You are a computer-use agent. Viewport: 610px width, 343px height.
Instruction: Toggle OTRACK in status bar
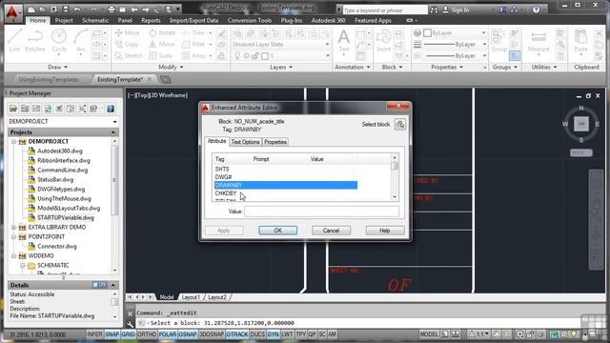[237, 334]
